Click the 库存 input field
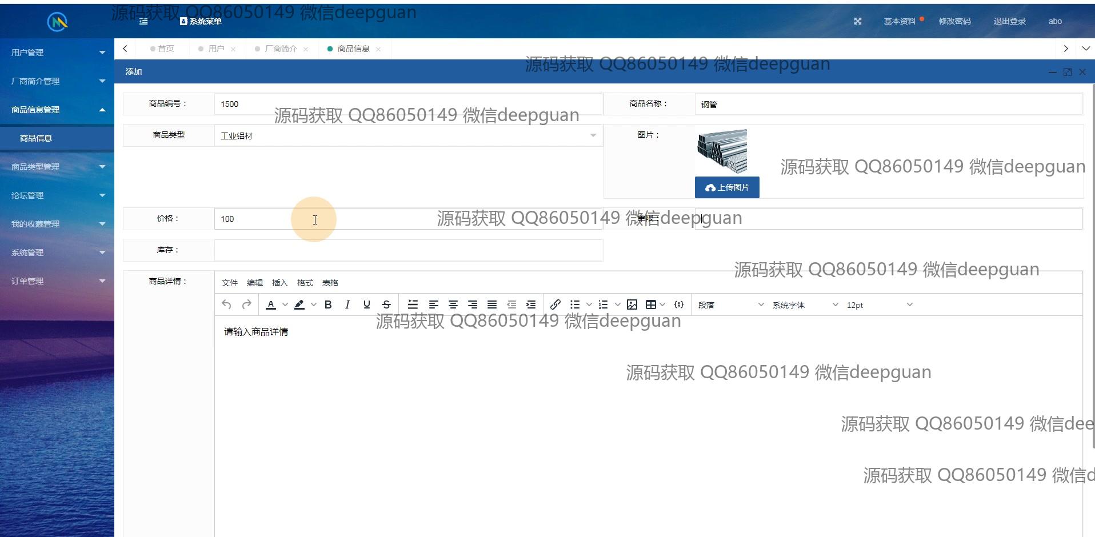Viewport: 1095px width, 537px height. point(408,250)
